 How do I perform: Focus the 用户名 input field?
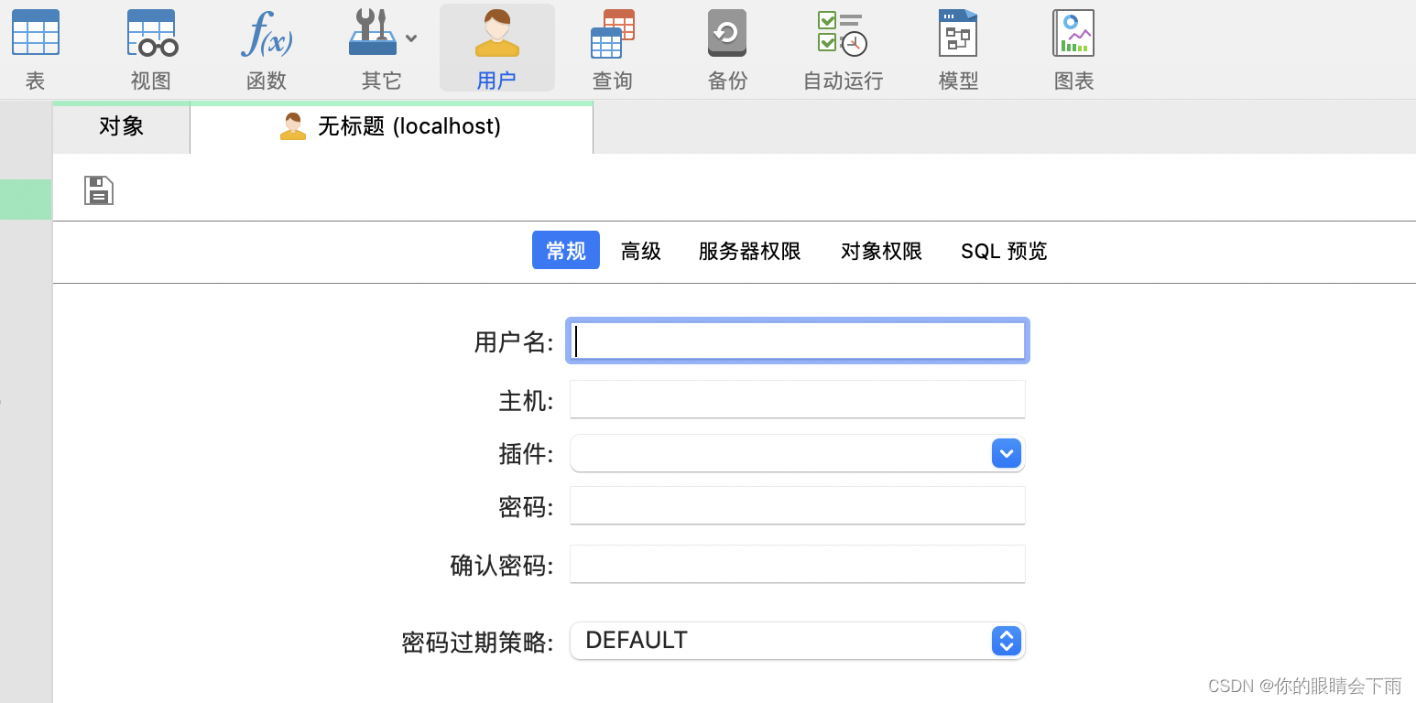click(798, 341)
